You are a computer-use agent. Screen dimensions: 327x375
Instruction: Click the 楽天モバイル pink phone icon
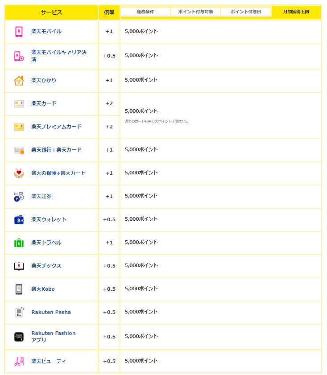click(19, 32)
